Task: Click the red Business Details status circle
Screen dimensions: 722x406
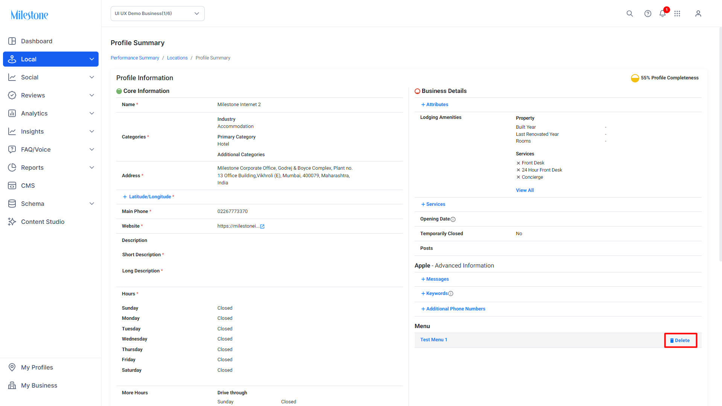Action: point(417,91)
